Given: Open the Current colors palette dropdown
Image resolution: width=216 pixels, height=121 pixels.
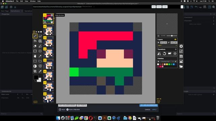Looking at the screenshot, I should [x=167, y=62].
